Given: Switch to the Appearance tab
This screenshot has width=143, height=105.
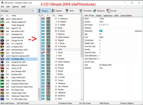Looking at the screenshot, I should 108,15.
